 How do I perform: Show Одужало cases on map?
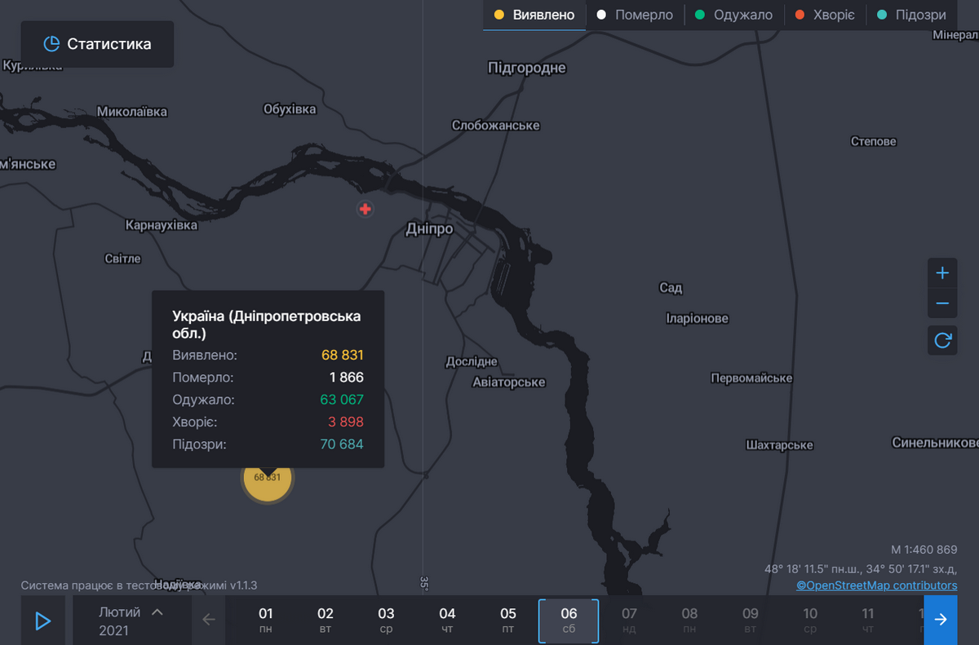(x=733, y=15)
